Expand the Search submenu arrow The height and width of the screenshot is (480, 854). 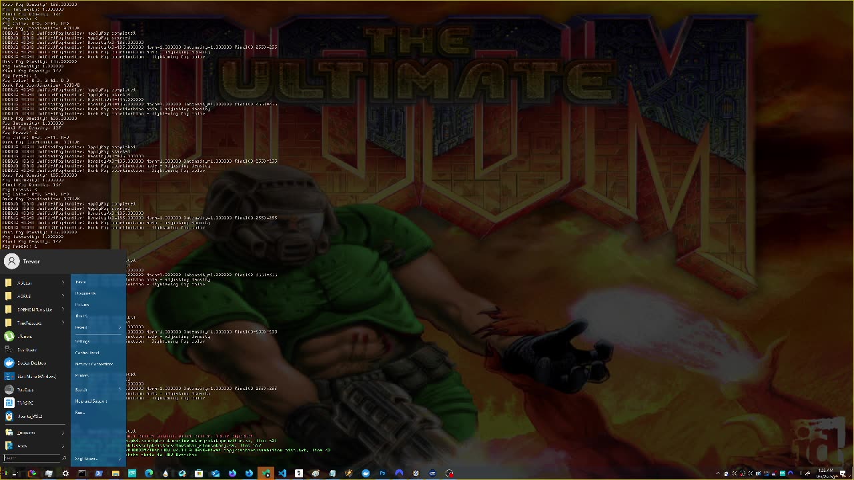coord(120,389)
